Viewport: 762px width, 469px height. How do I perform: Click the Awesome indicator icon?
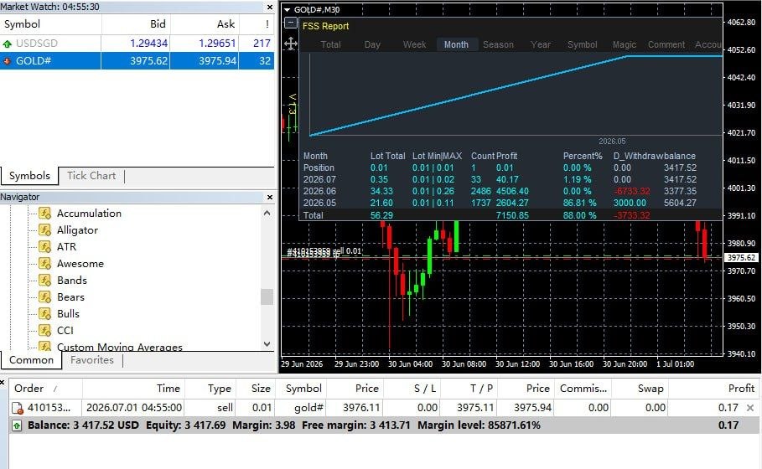click(x=44, y=264)
